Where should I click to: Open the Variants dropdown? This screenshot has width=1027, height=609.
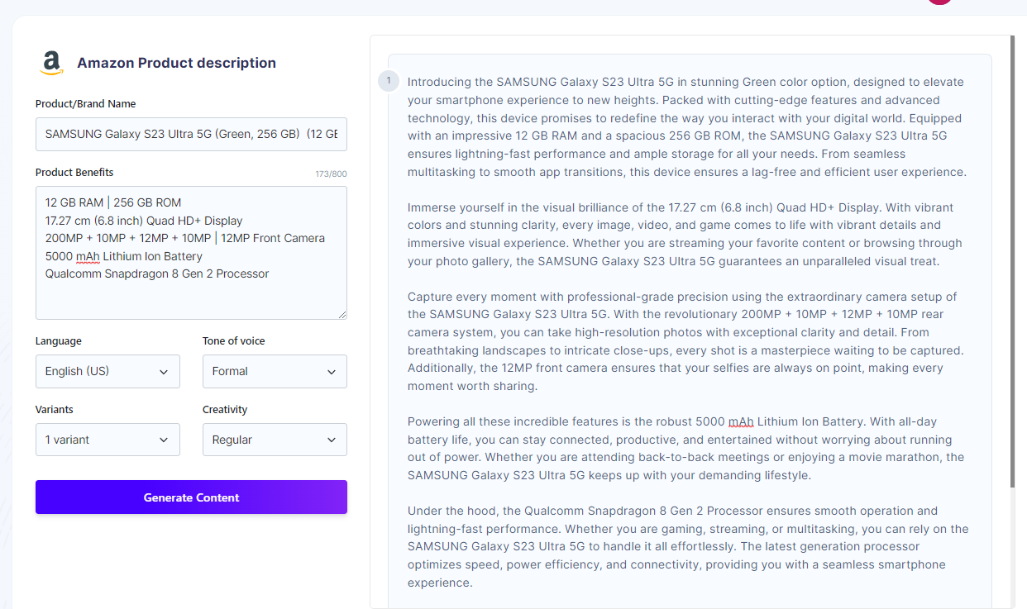tap(107, 440)
